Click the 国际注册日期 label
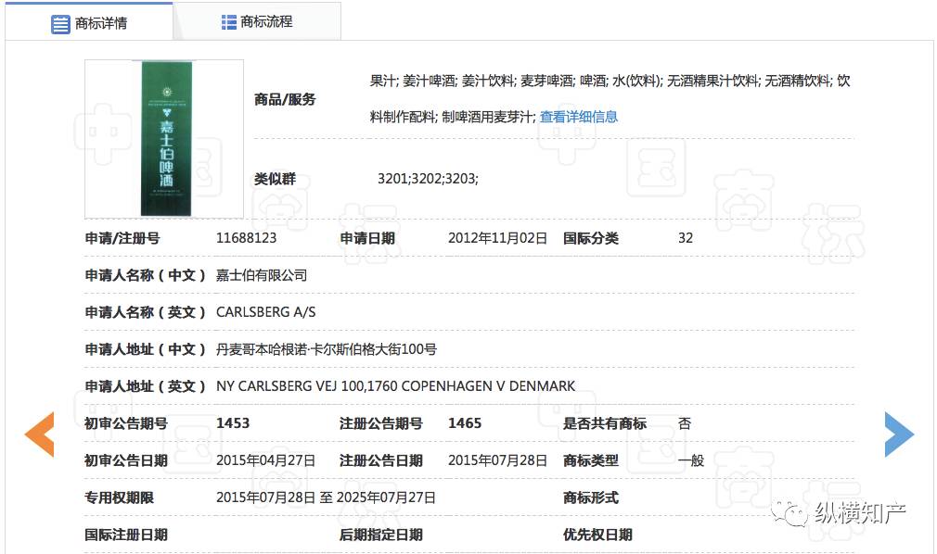 126,535
